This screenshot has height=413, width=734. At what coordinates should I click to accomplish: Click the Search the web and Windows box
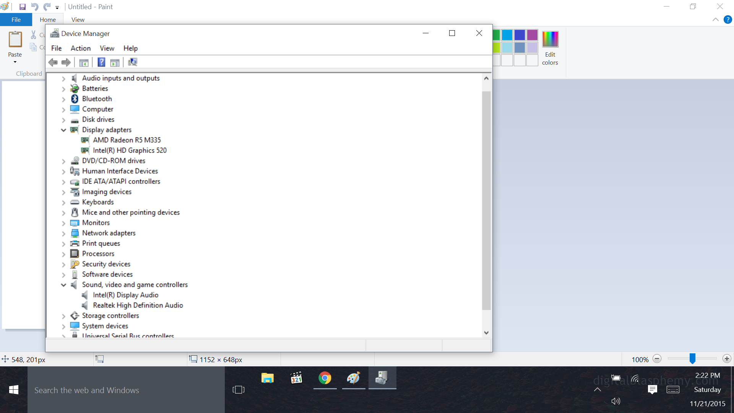coord(126,390)
